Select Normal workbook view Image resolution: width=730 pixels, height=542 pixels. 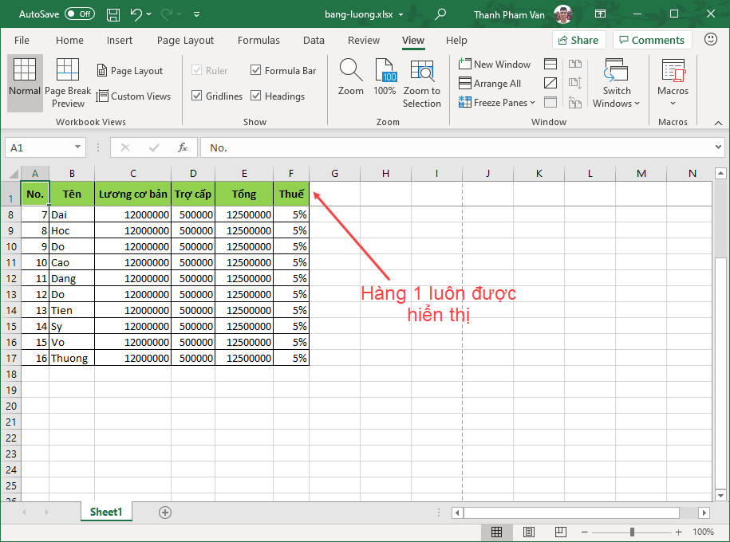(x=25, y=83)
